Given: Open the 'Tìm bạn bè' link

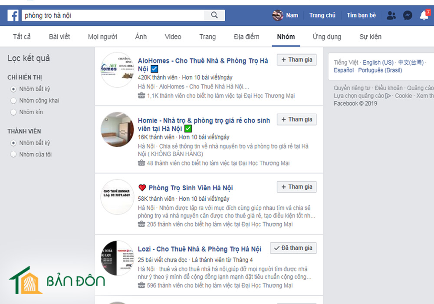Looking at the screenshot, I should pyautogui.click(x=362, y=16).
